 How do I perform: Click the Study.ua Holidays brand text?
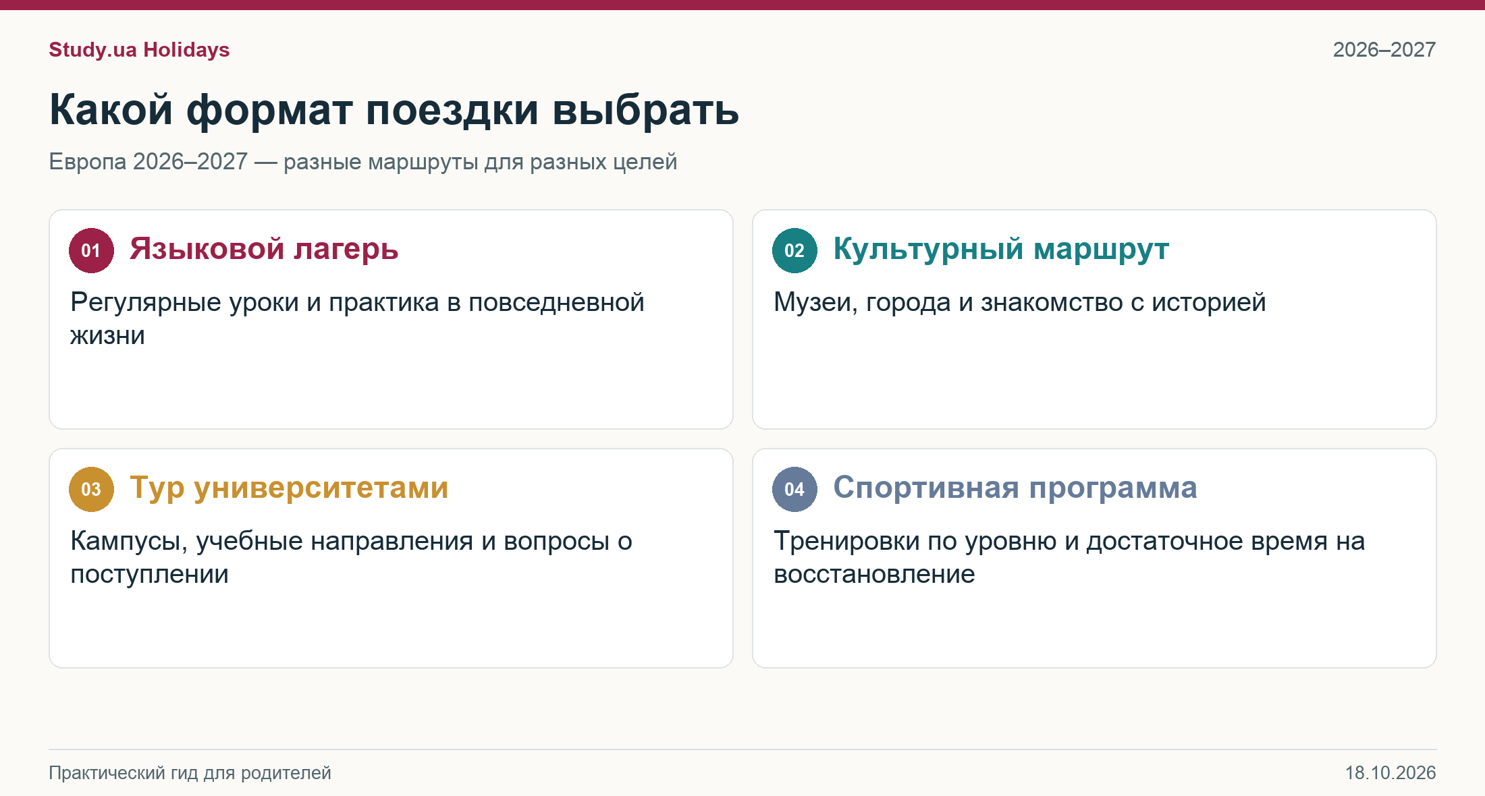coord(139,50)
